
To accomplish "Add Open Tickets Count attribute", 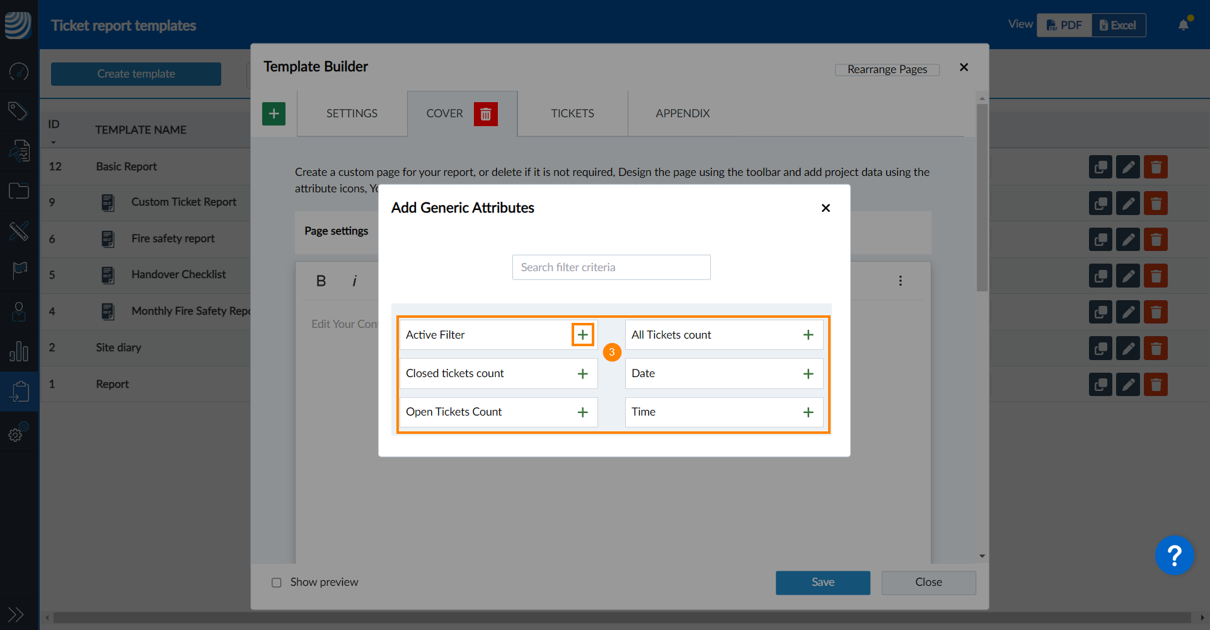I will click(x=583, y=412).
